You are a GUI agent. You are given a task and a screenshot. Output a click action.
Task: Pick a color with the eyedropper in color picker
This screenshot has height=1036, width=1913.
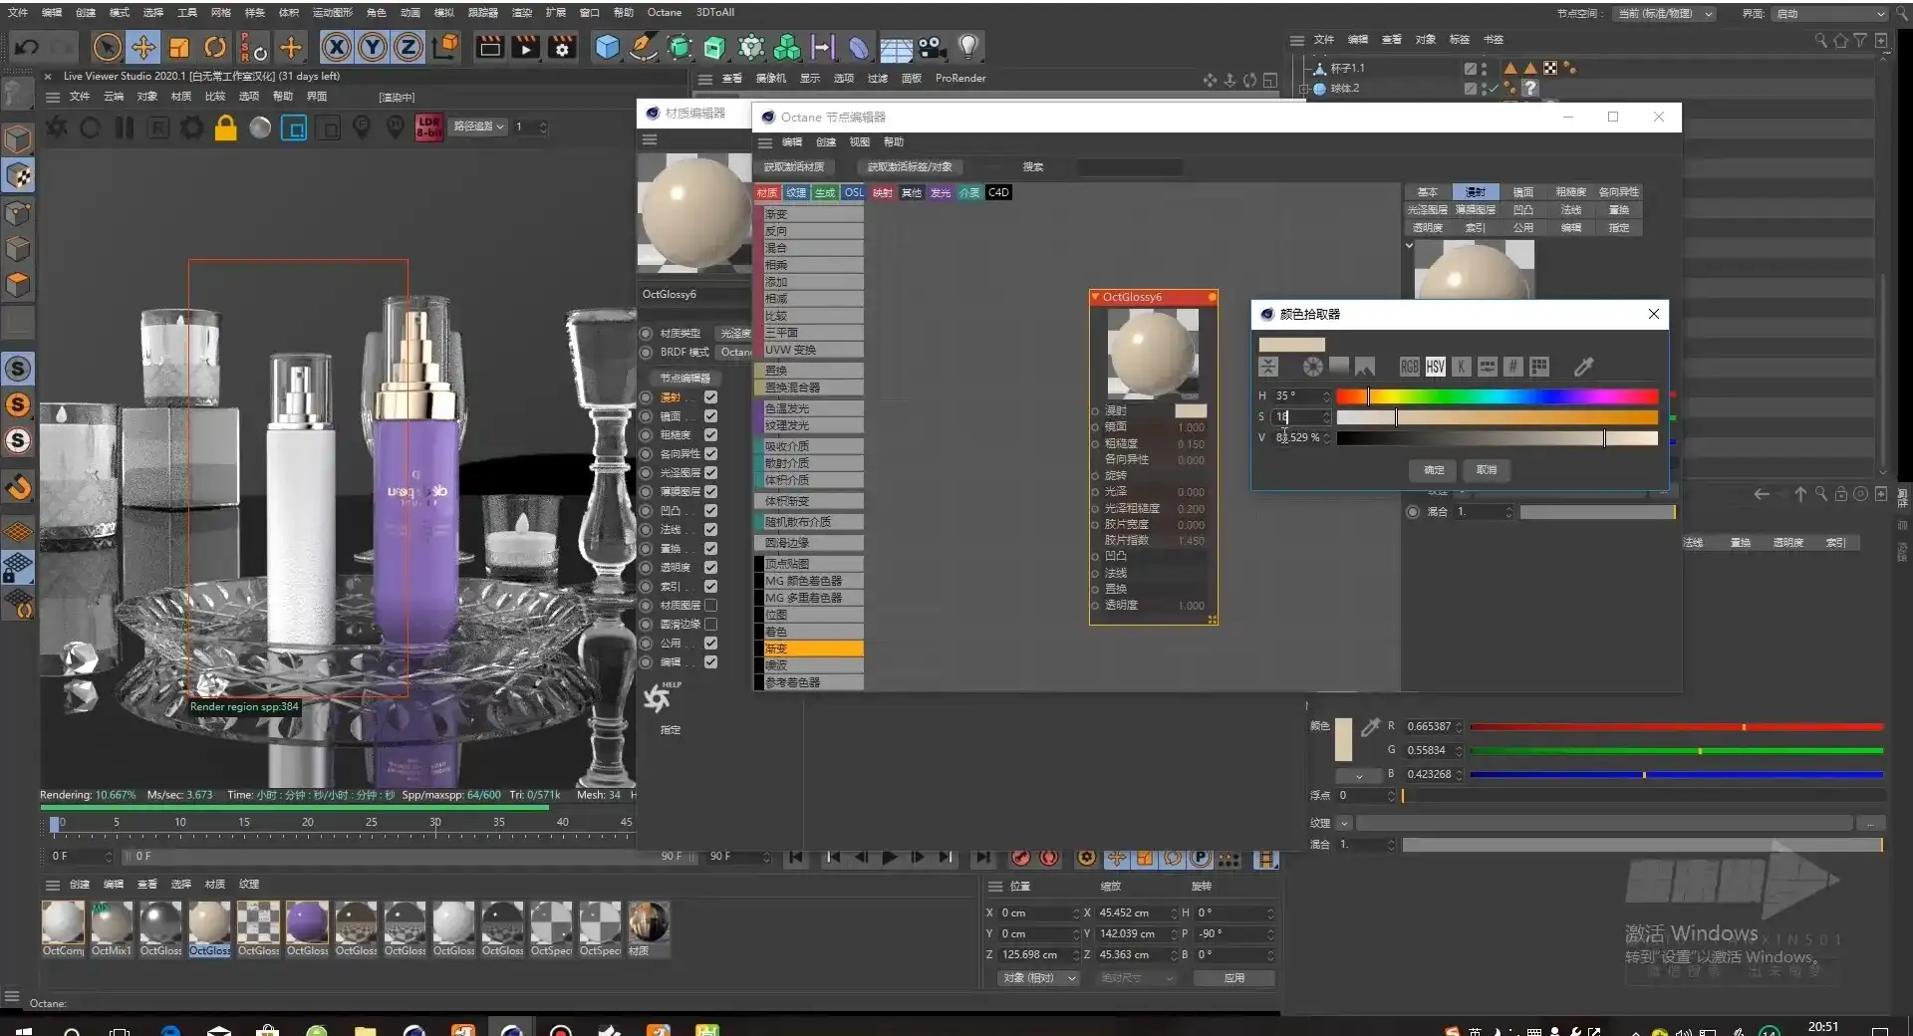pos(1584,367)
